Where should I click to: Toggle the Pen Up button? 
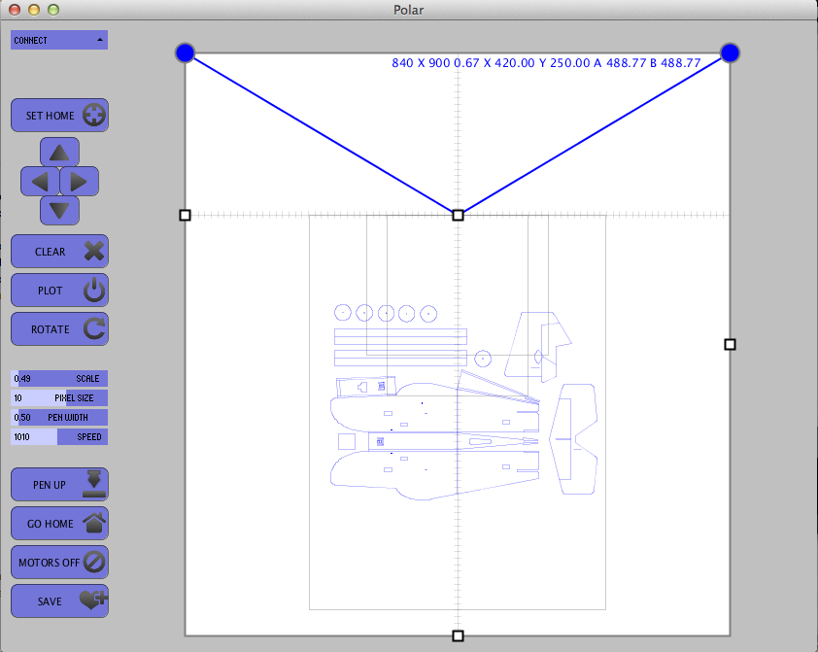(59, 485)
